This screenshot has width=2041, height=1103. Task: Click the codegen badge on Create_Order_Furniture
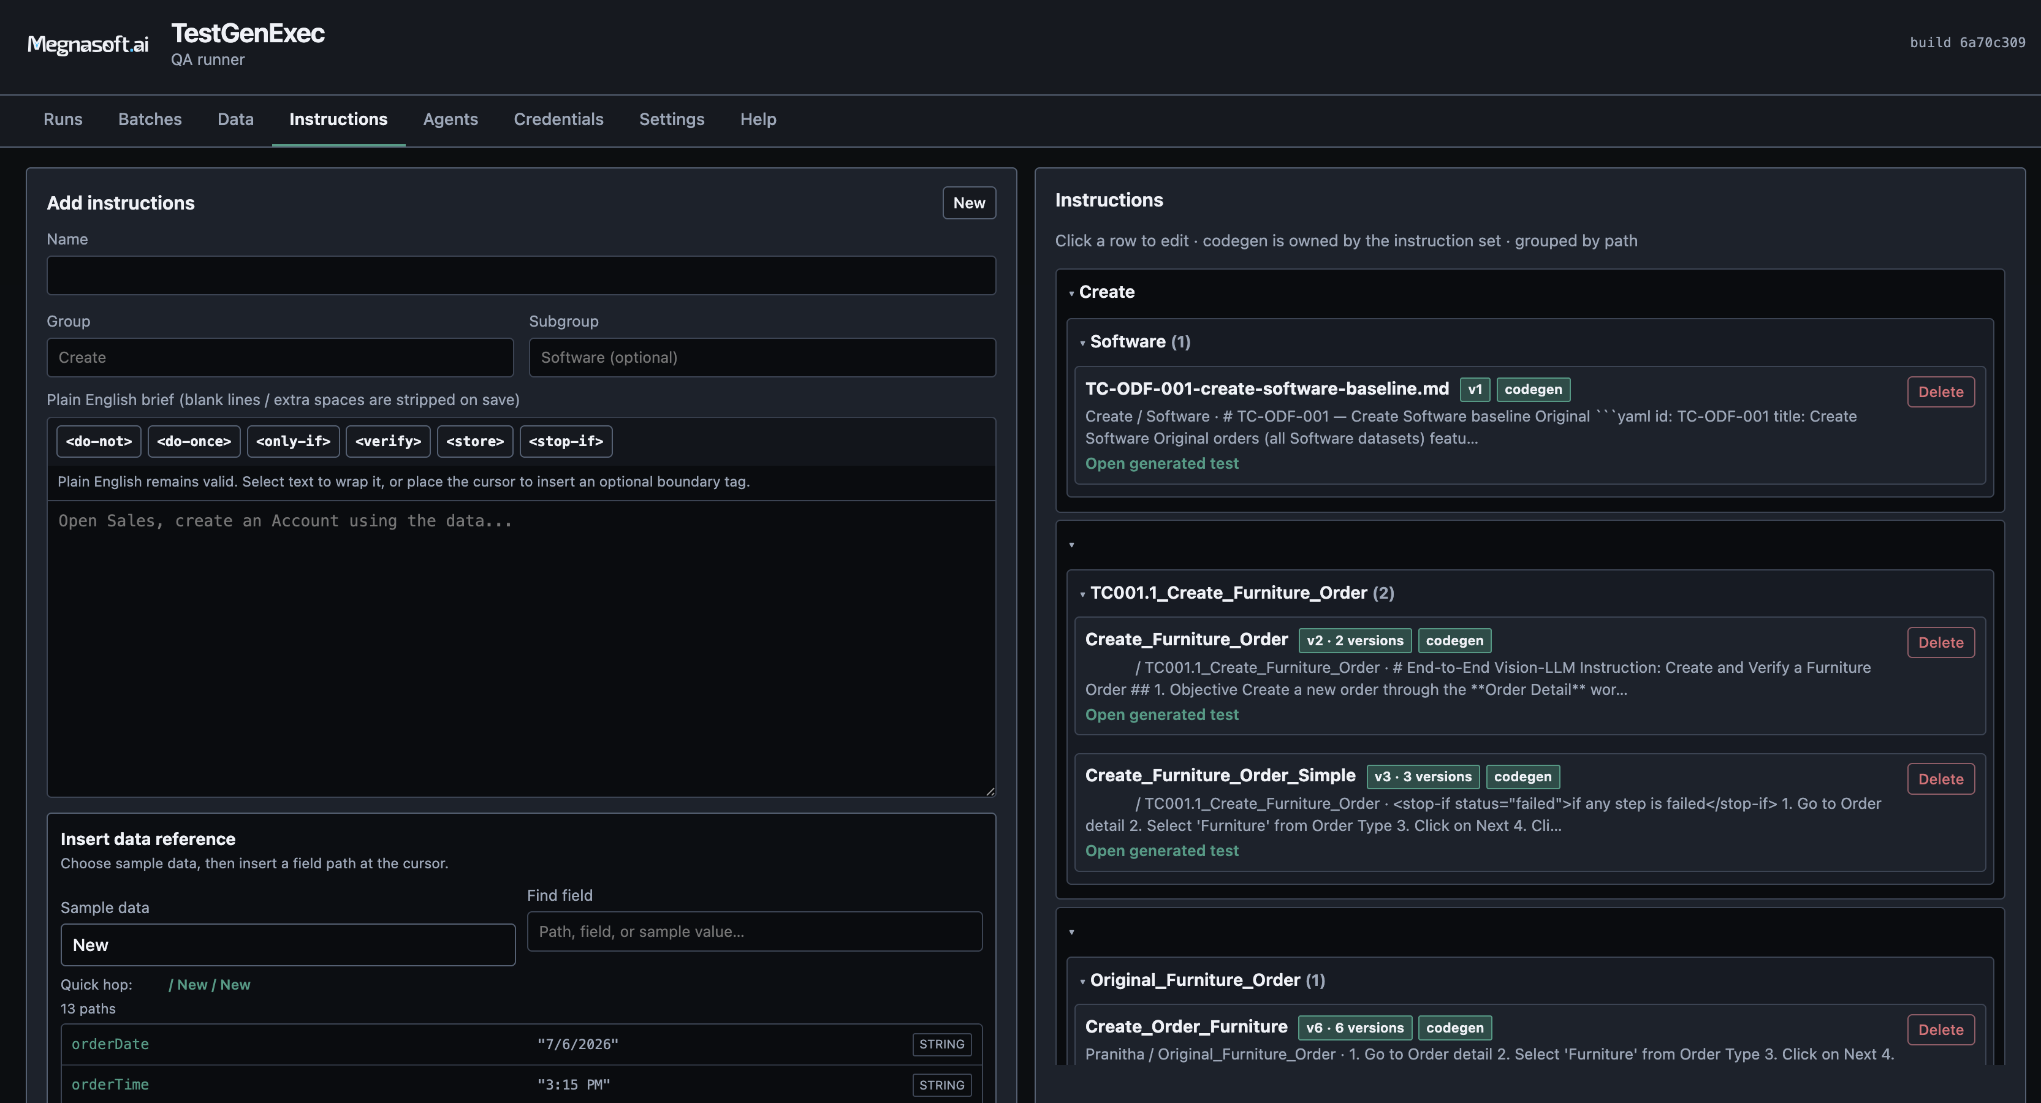[x=1454, y=1028]
